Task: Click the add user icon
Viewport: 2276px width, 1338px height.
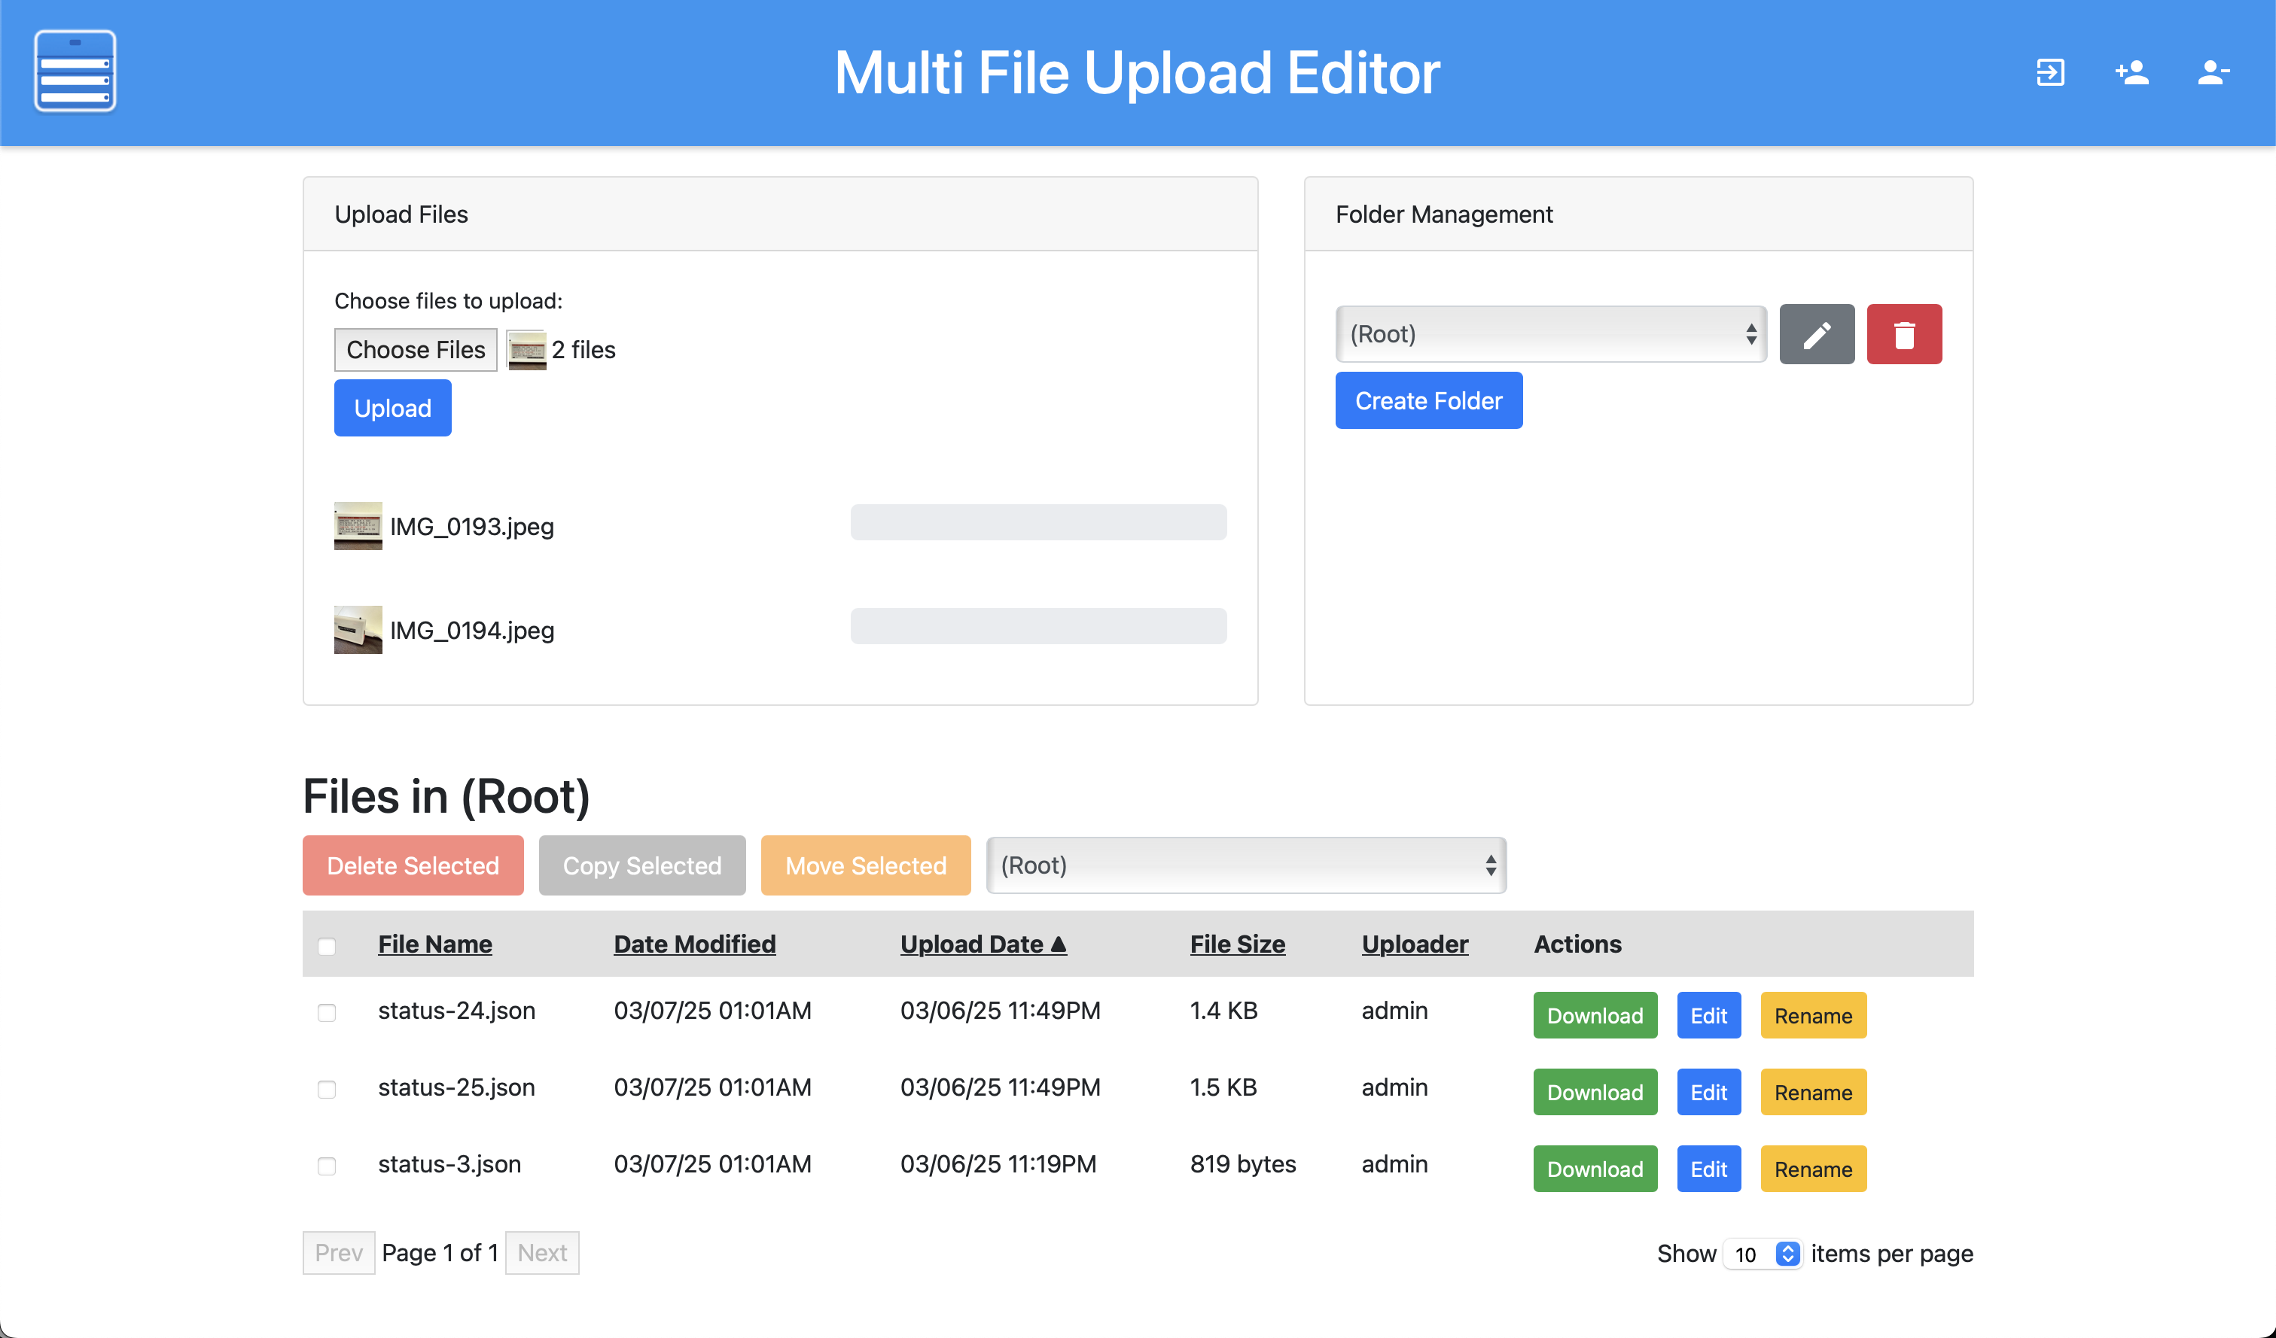Action: [x=2131, y=72]
